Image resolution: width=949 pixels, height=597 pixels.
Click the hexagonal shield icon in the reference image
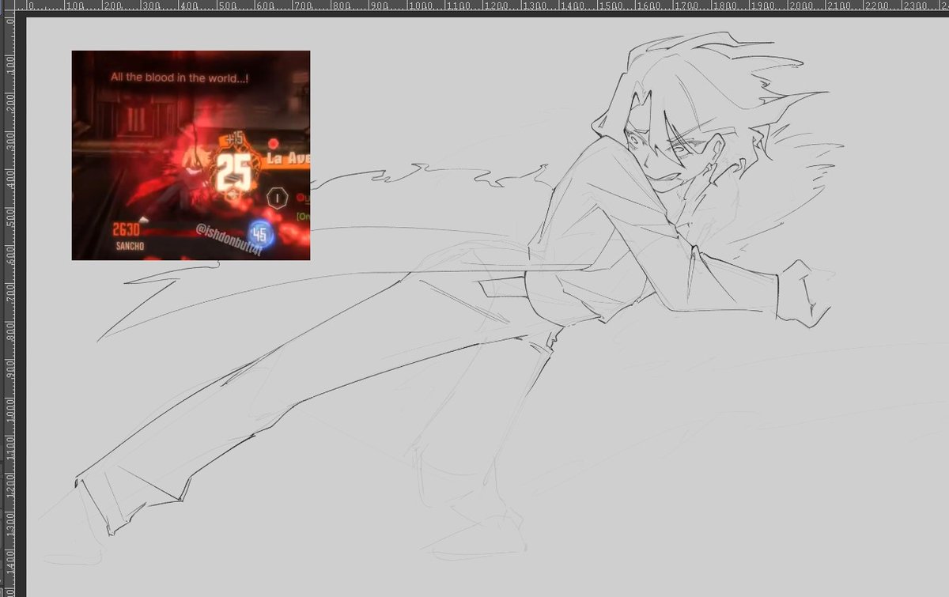click(276, 198)
